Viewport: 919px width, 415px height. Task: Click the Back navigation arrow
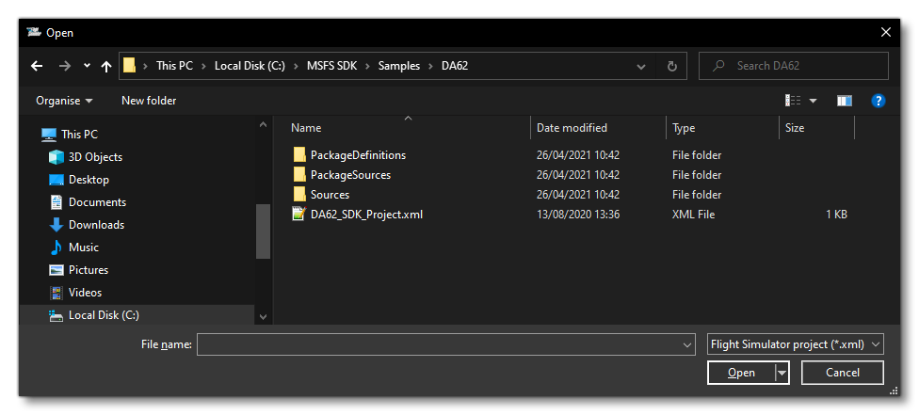(x=38, y=66)
